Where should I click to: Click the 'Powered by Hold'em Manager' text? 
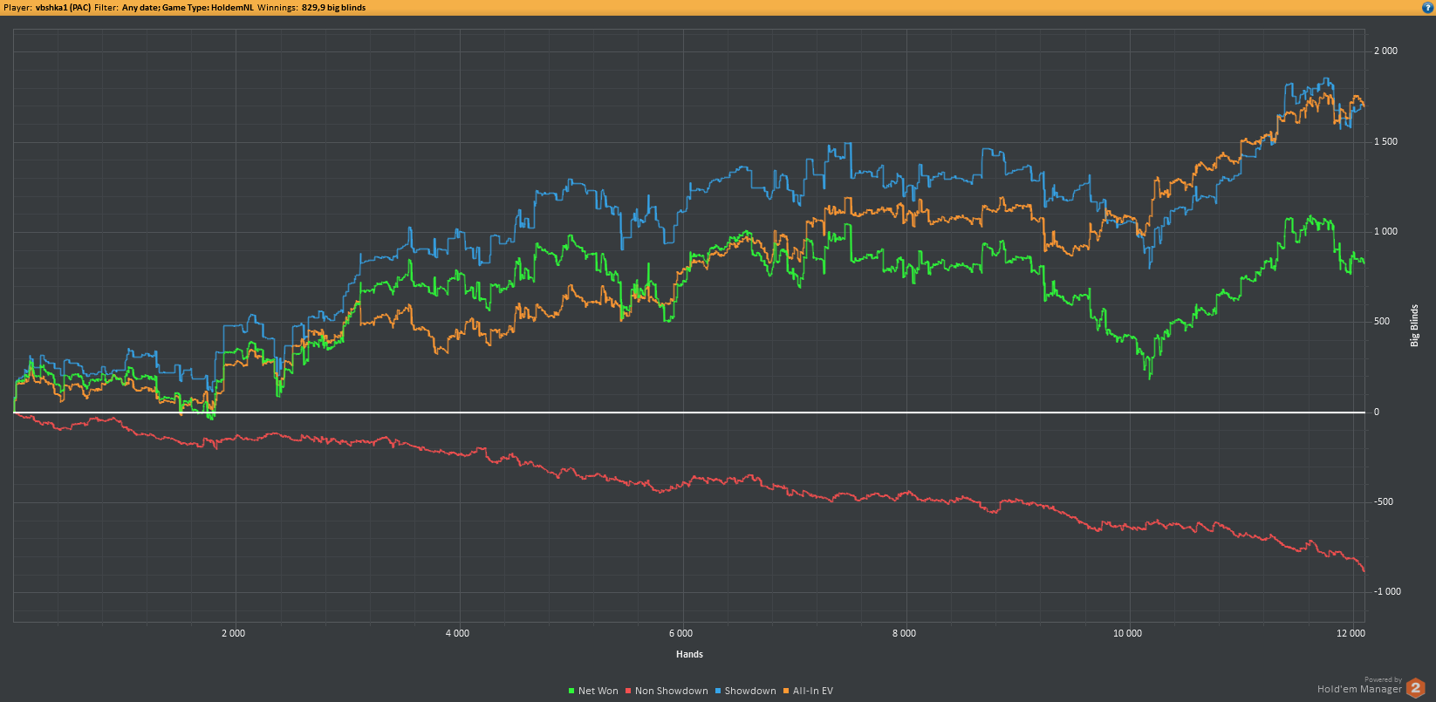click(x=1360, y=685)
